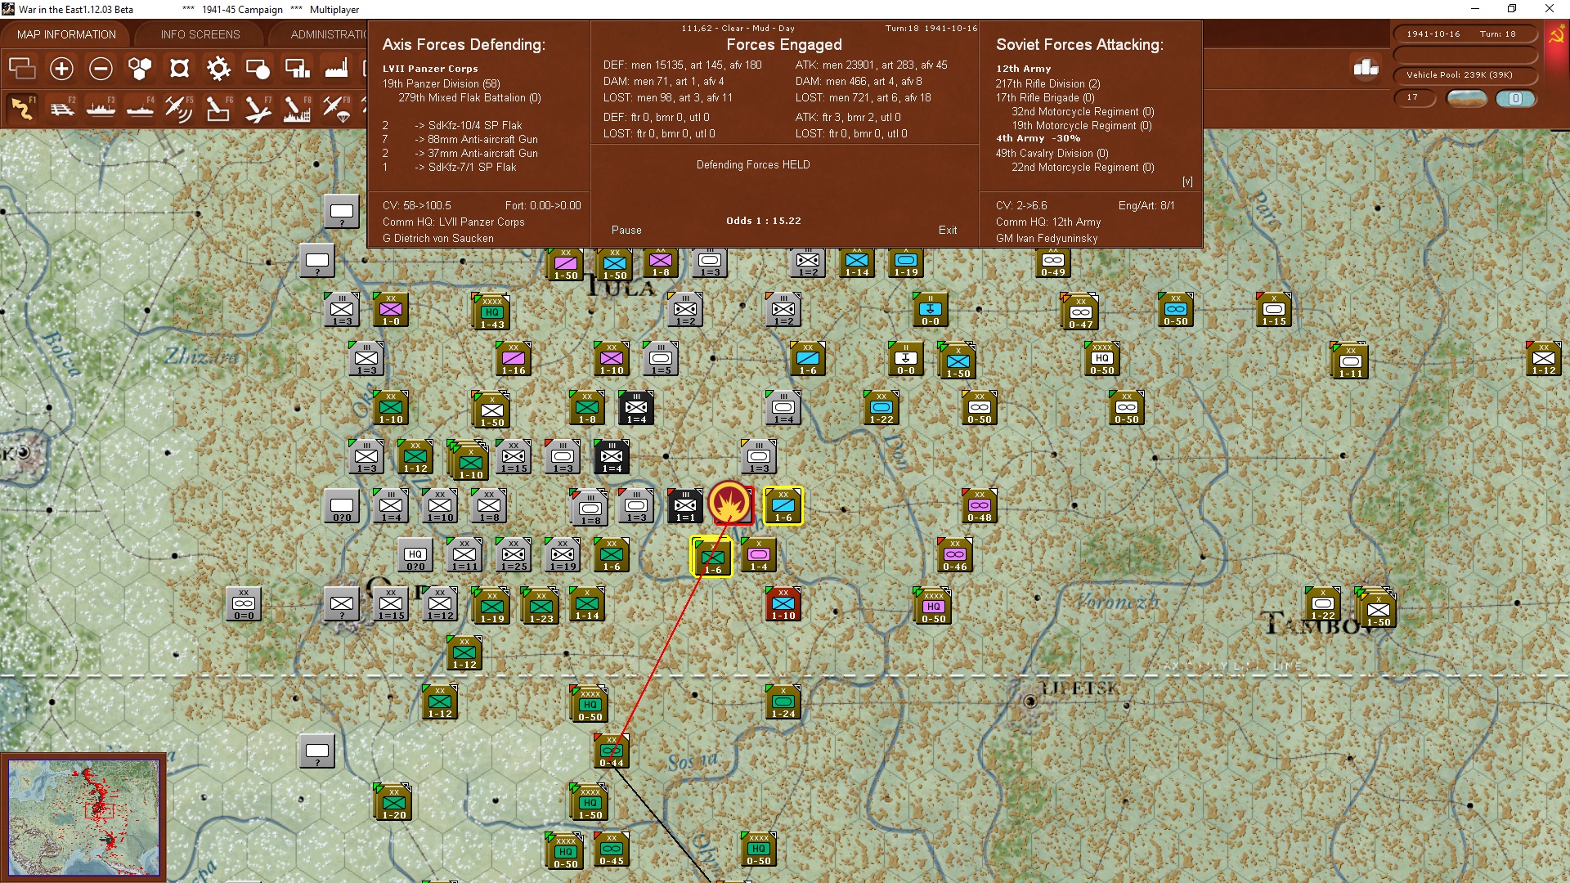The width and height of the screenshot is (1570, 883).
Task: Select the F6 bomb unit mode
Action: 218,108
